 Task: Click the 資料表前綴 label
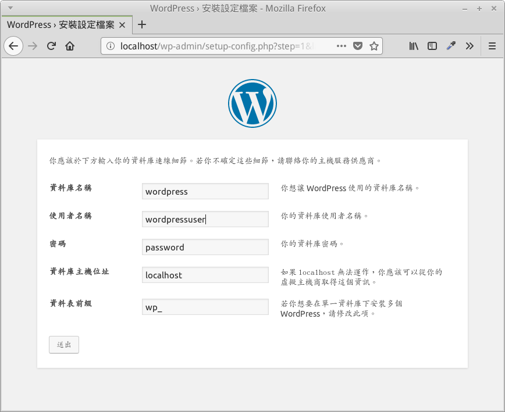pyautogui.click(x=71, y=303)
